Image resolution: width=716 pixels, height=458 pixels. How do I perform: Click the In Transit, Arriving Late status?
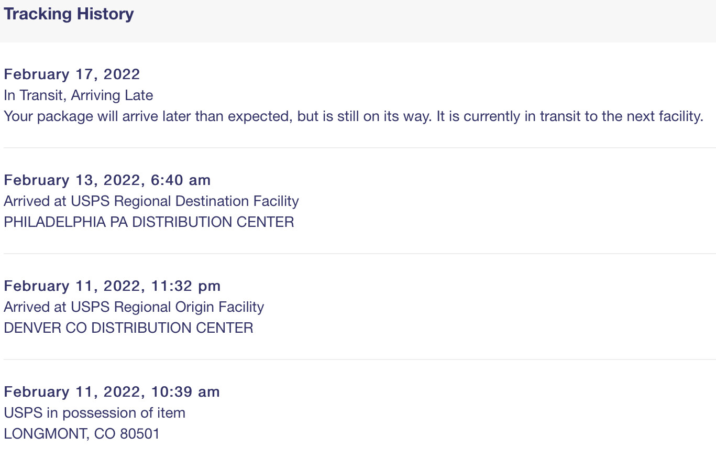tap(79, 95)
